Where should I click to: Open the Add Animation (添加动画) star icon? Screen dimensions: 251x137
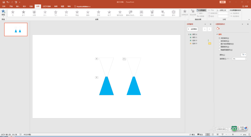(193, 12)
